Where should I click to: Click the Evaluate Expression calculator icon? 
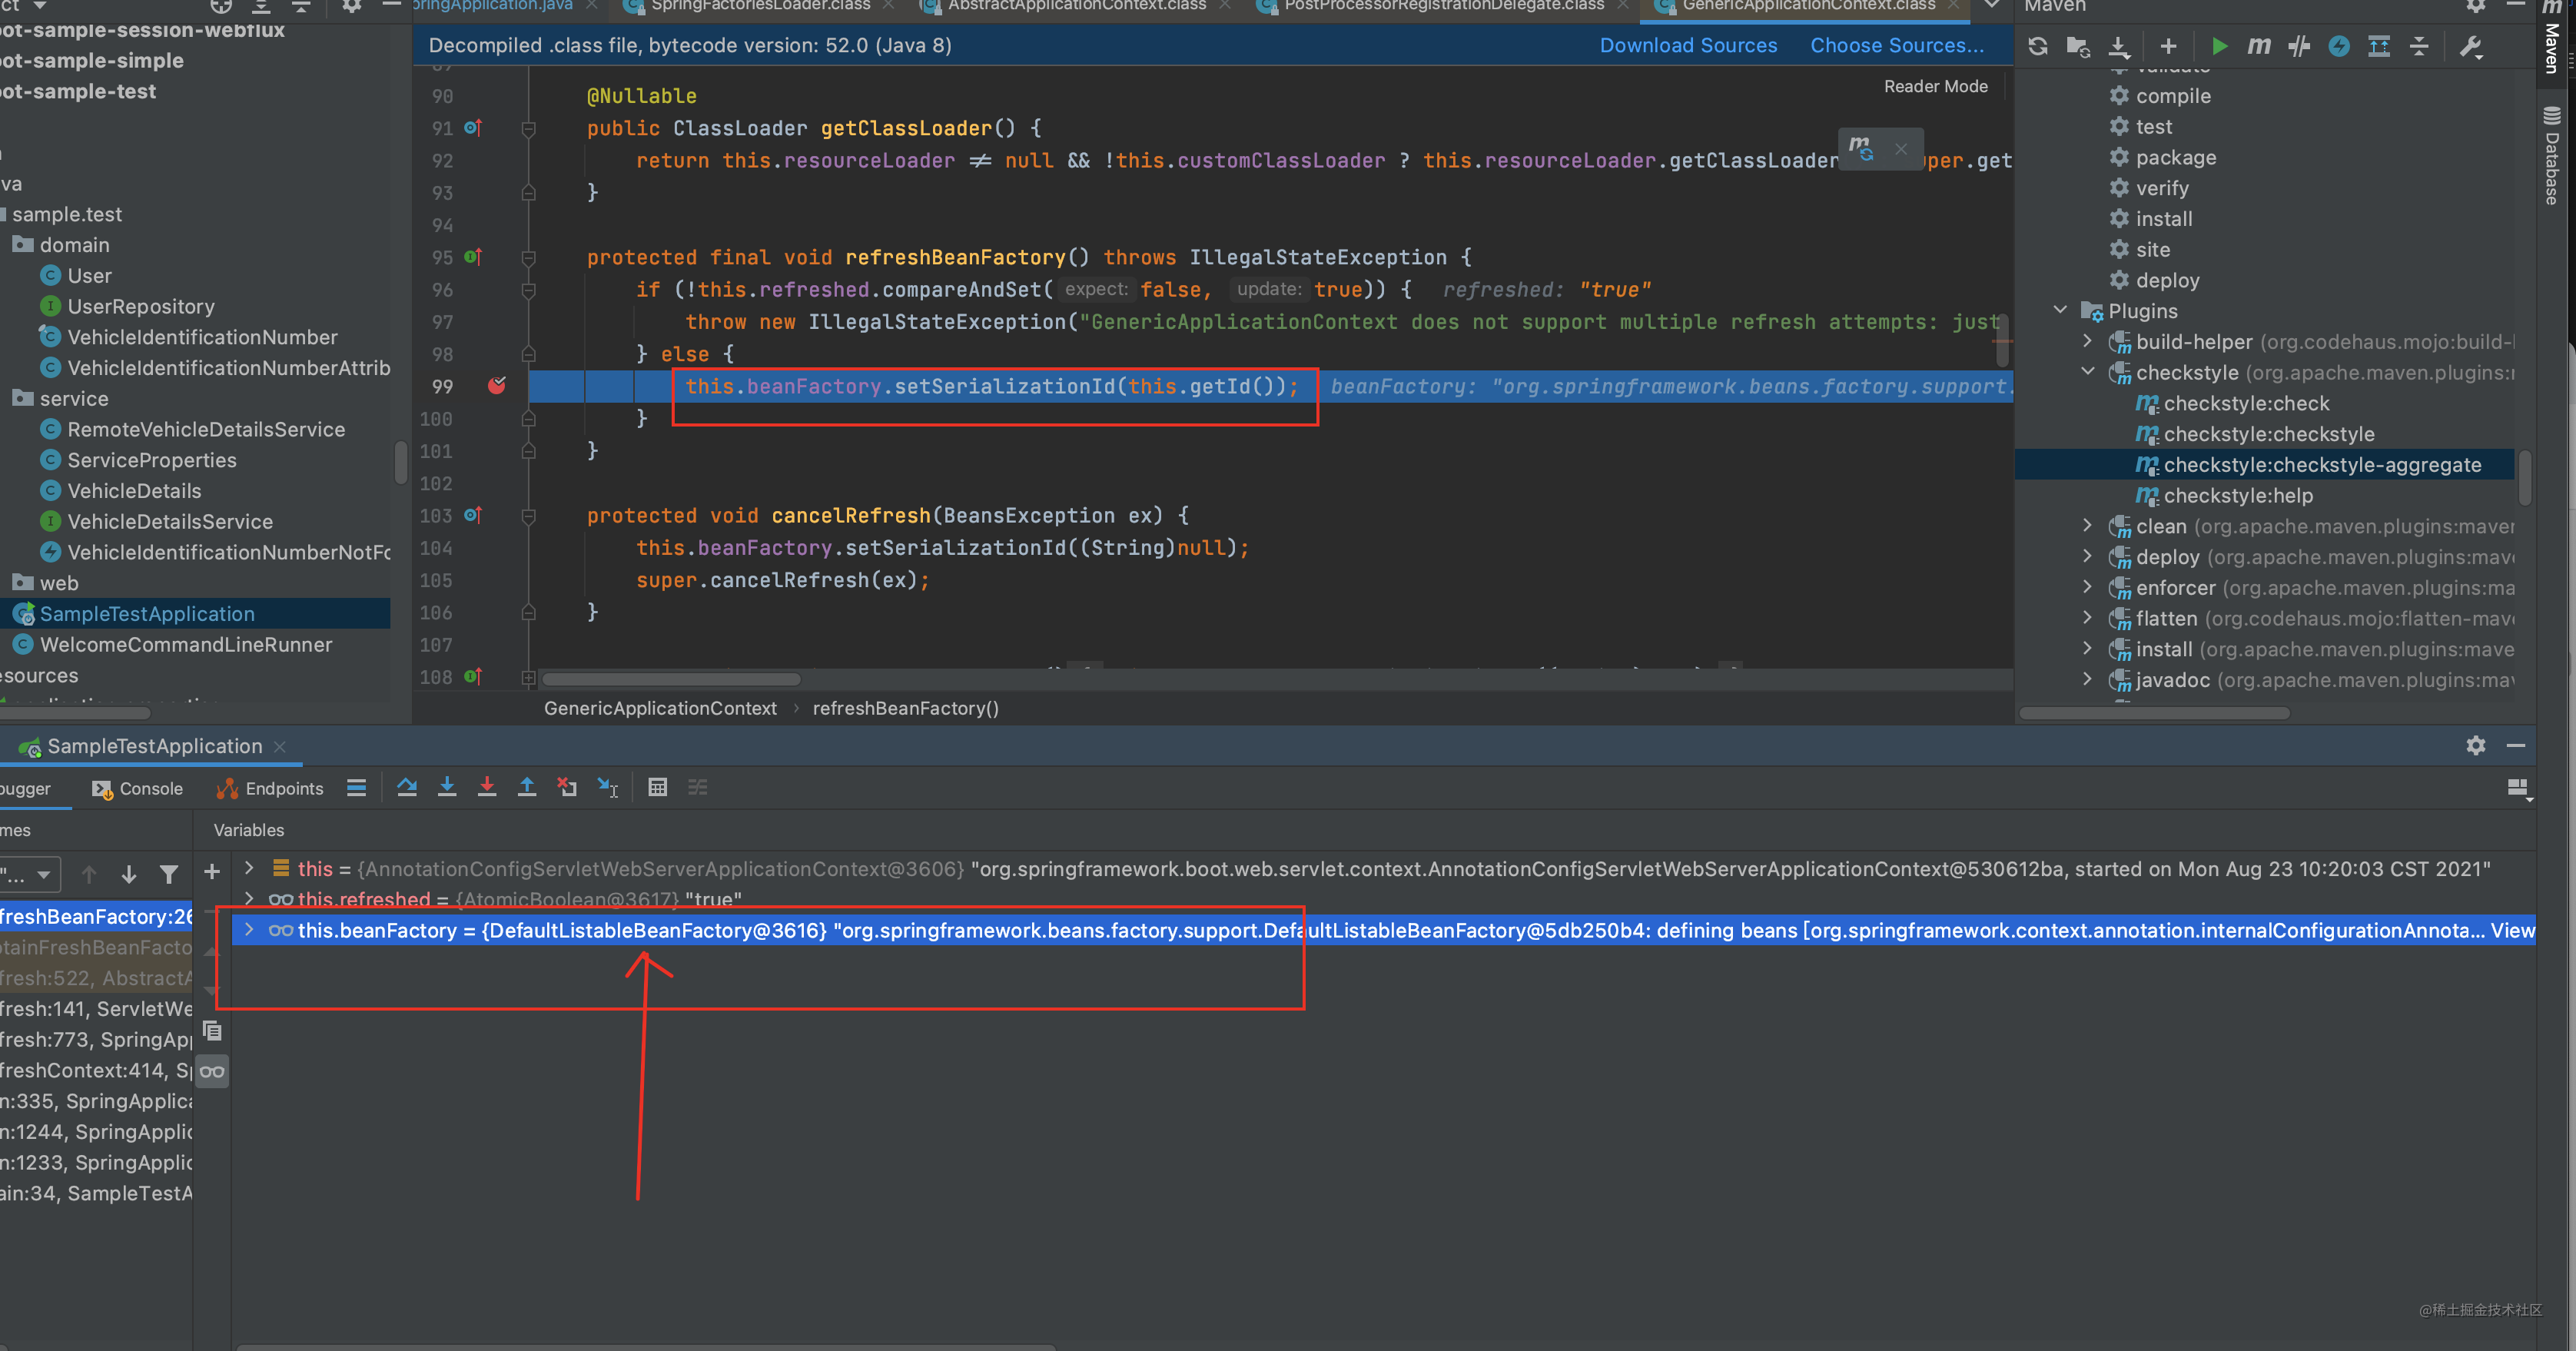(x=657, y=788)
